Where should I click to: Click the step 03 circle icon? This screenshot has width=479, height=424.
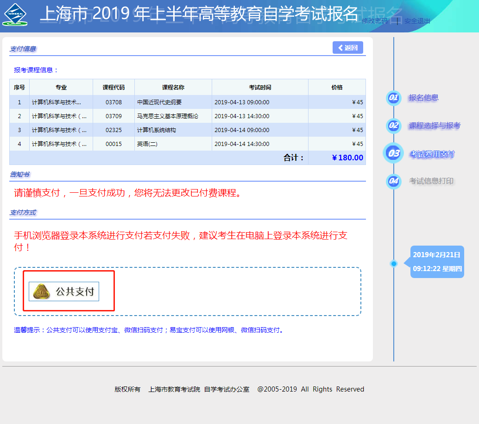[393, 153]
